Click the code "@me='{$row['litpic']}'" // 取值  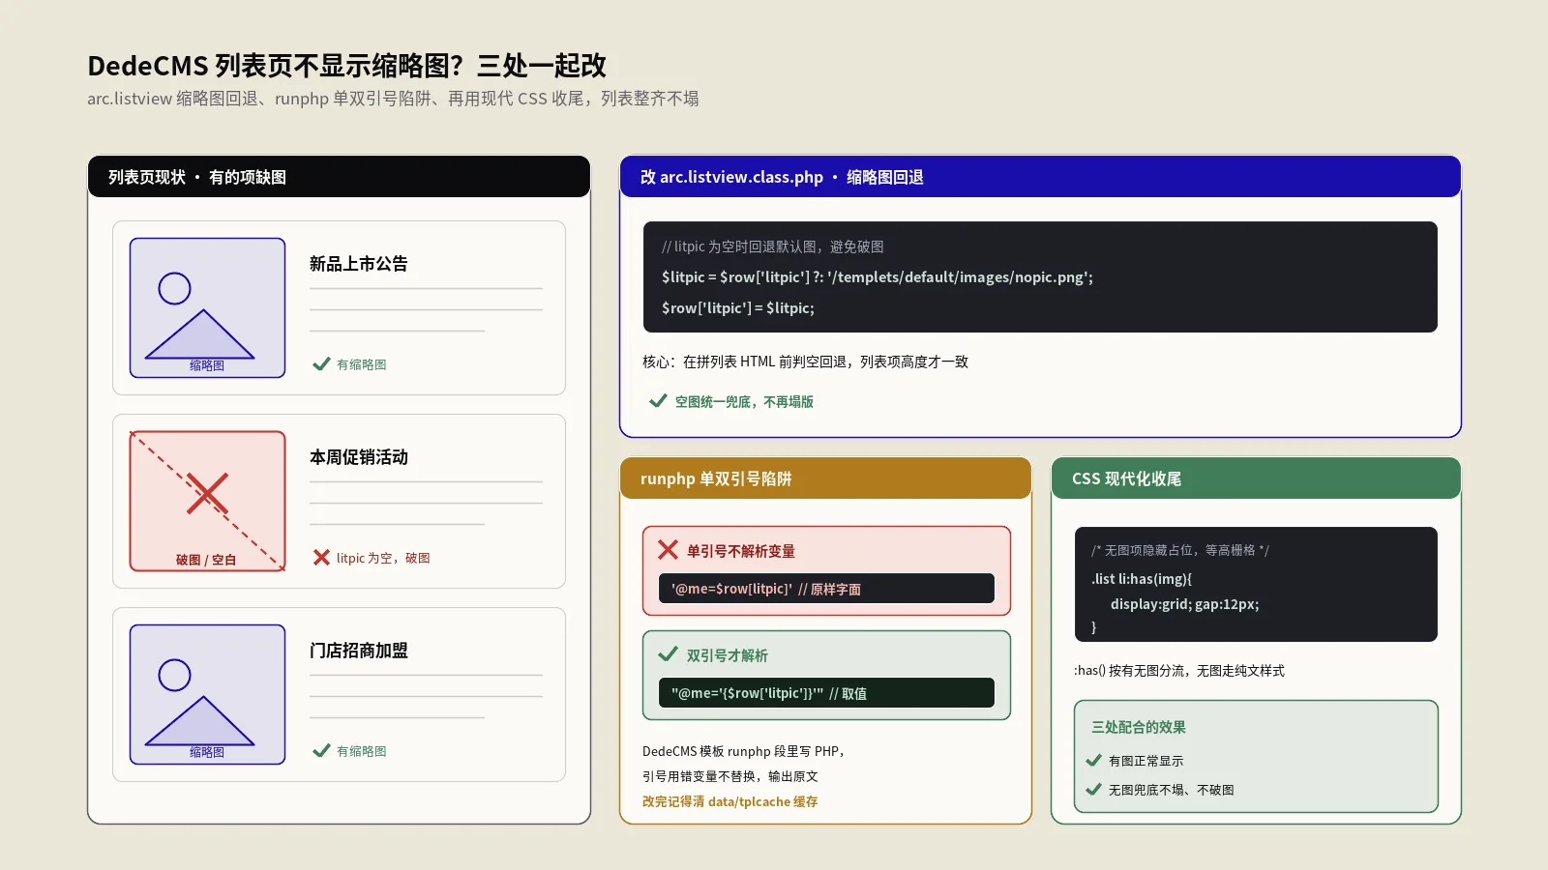pyautogui.click(x=769, y=693)
